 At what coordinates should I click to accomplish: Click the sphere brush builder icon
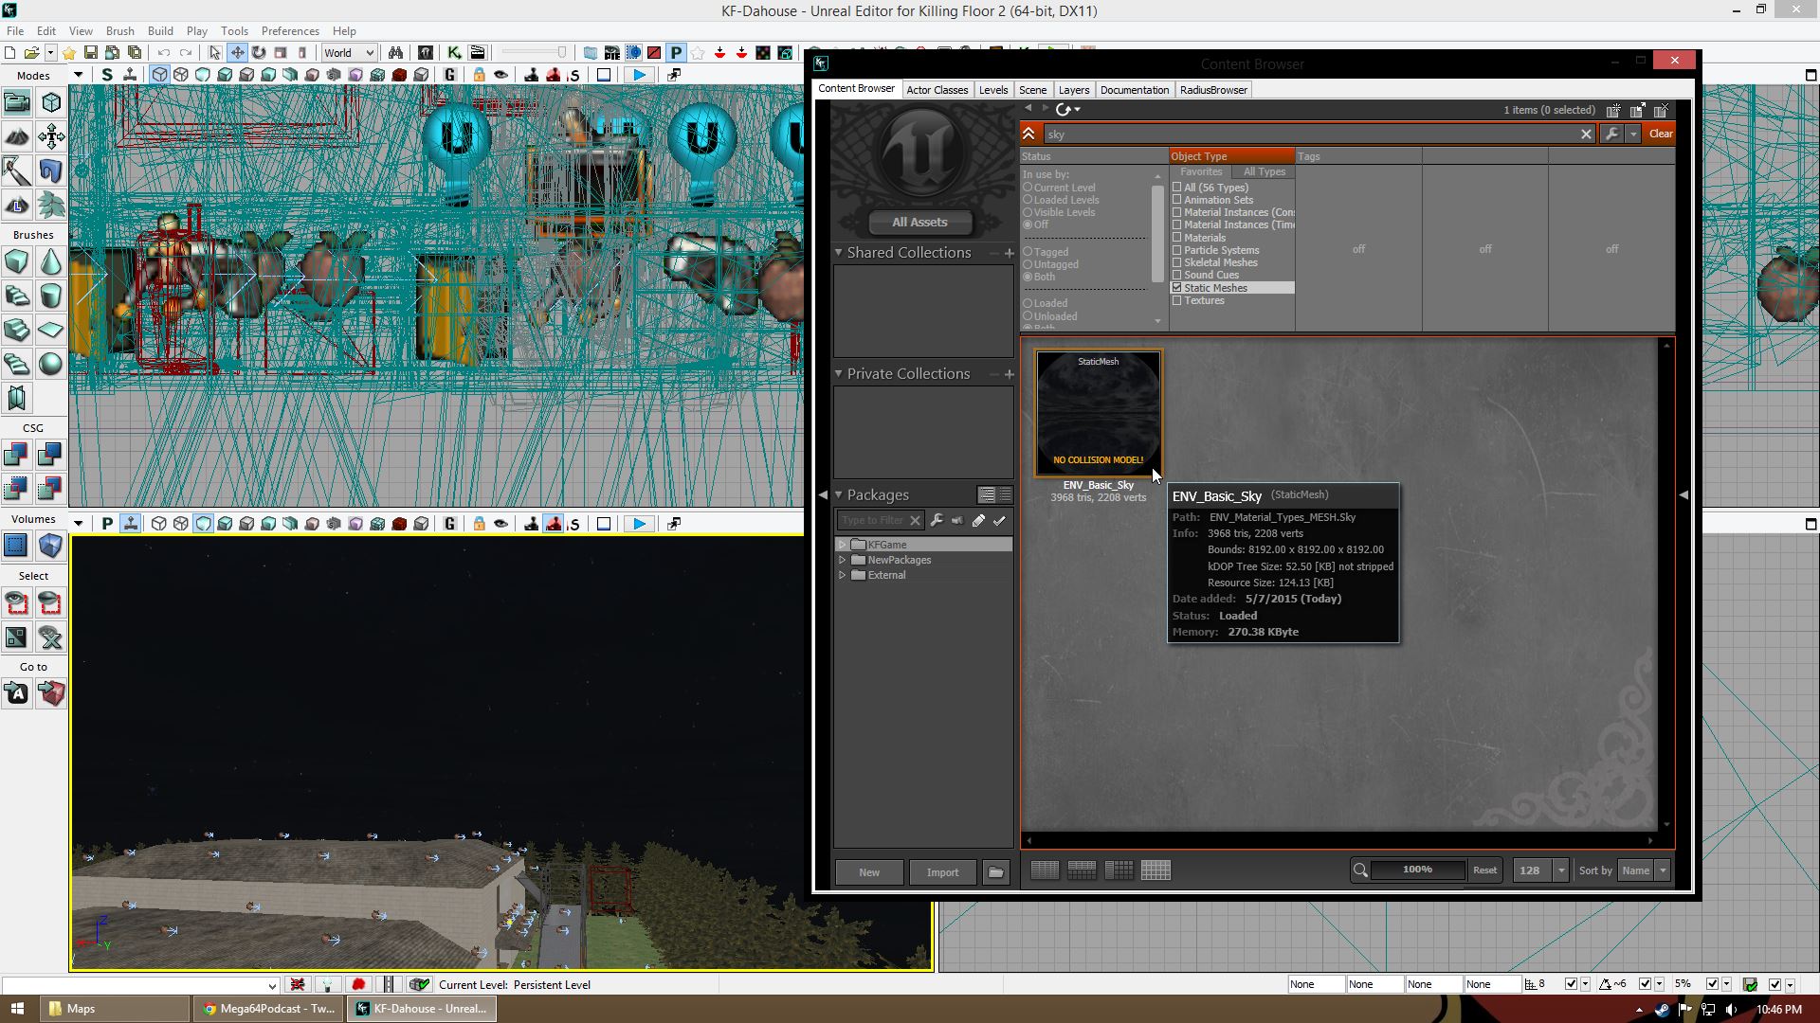coord(50,364)
